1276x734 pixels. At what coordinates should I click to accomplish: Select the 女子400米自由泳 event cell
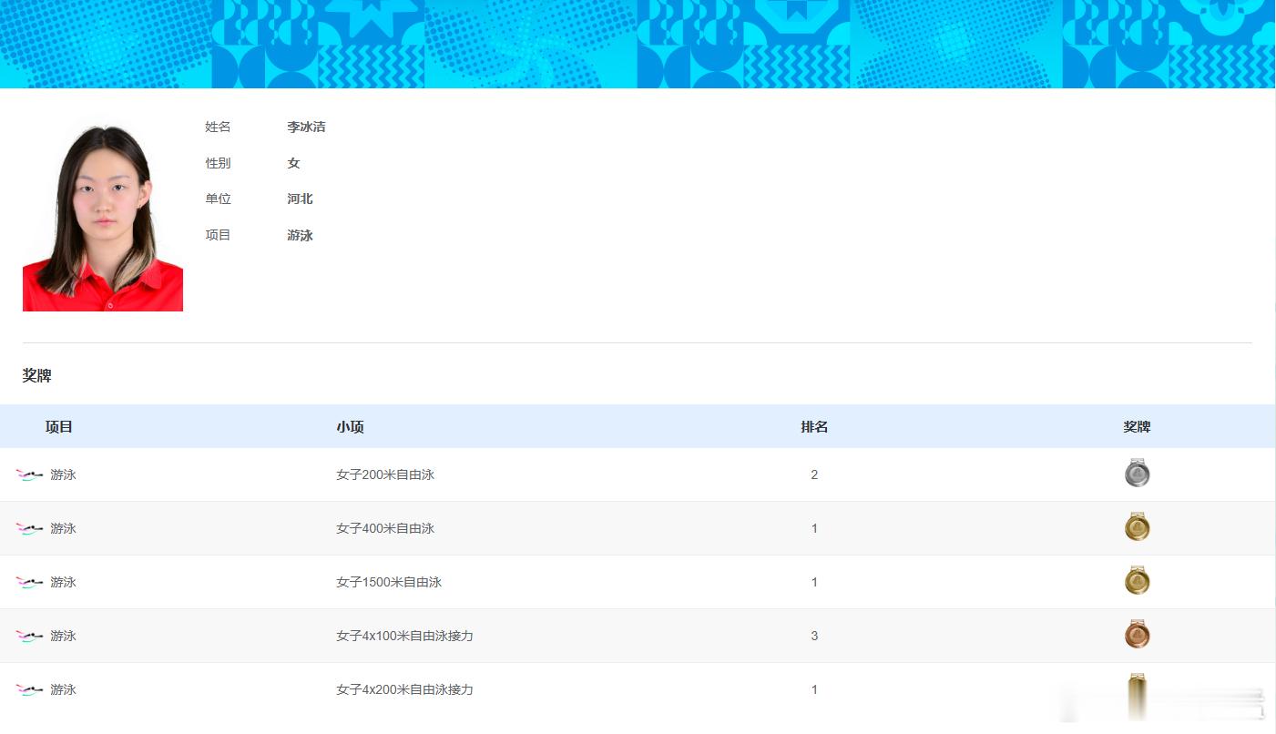click(385, 528)
